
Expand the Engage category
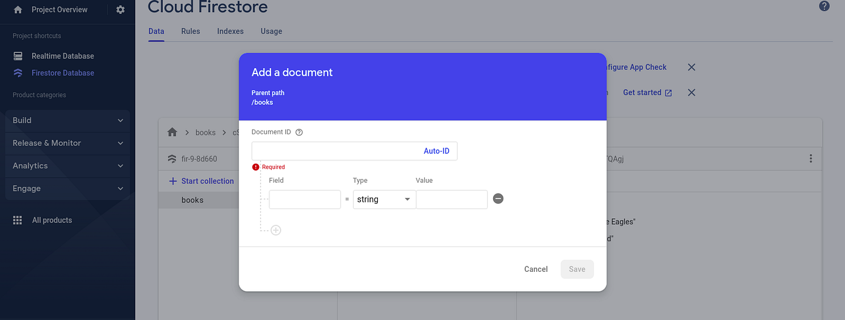click(68, 188)
